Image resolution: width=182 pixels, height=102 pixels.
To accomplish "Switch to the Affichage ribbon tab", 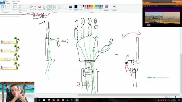I will pos(15,3).
